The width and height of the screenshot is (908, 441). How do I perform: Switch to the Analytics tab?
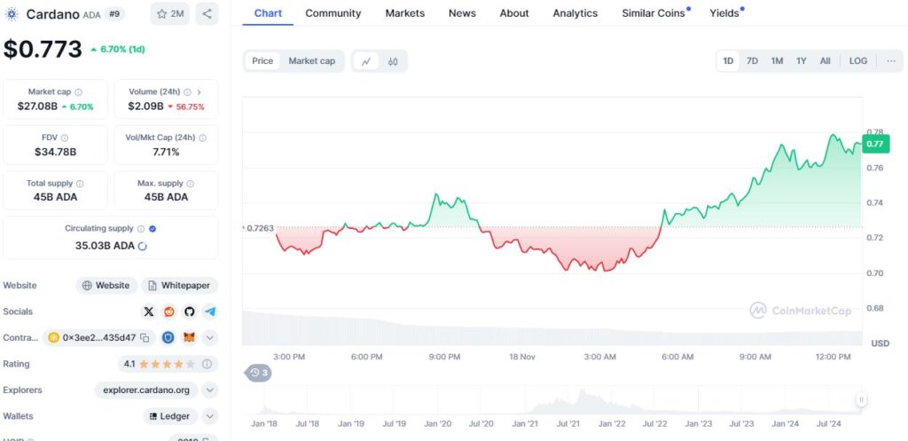575,13
